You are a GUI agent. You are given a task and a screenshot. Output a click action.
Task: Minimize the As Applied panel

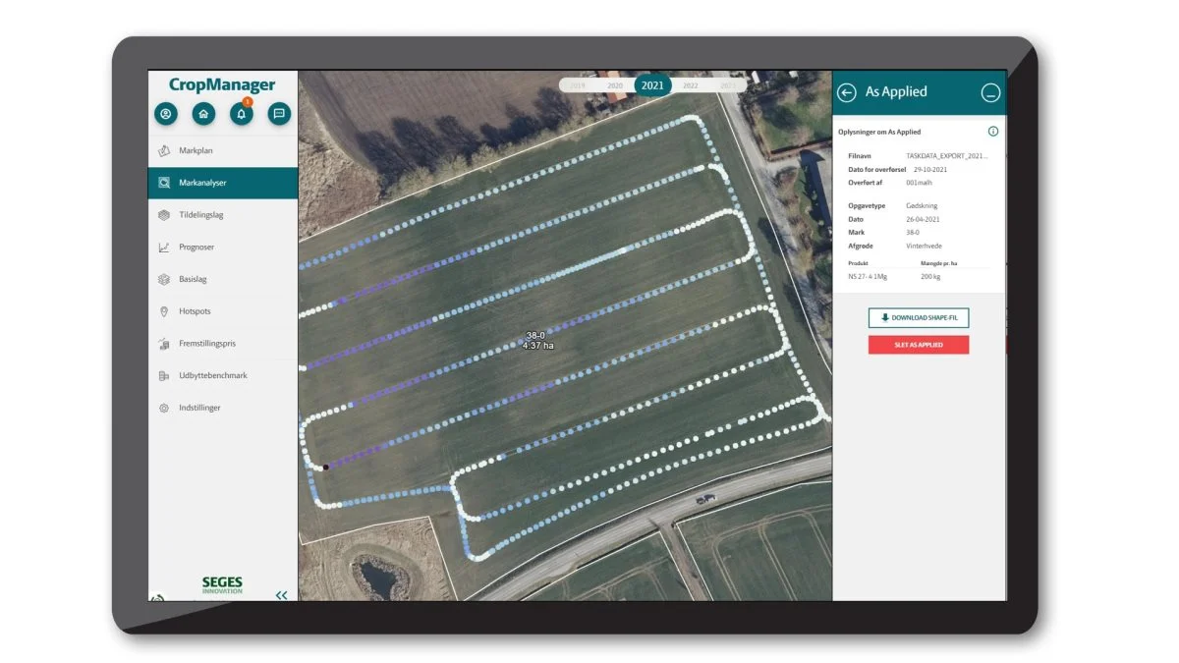pos(990,92)
